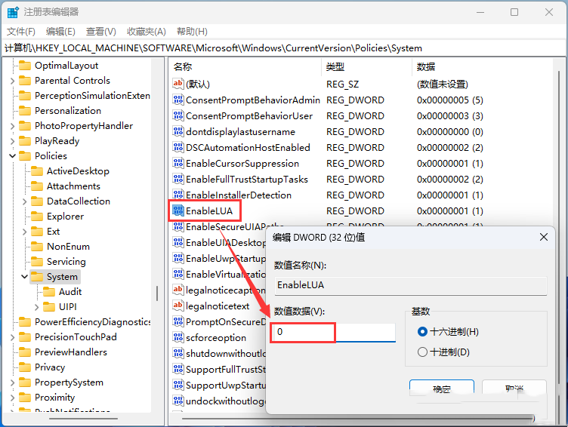This screenshot has height=427, width=568.
Task: Click the shutdownwithoutlogon value icon
Action: point(177,353)
